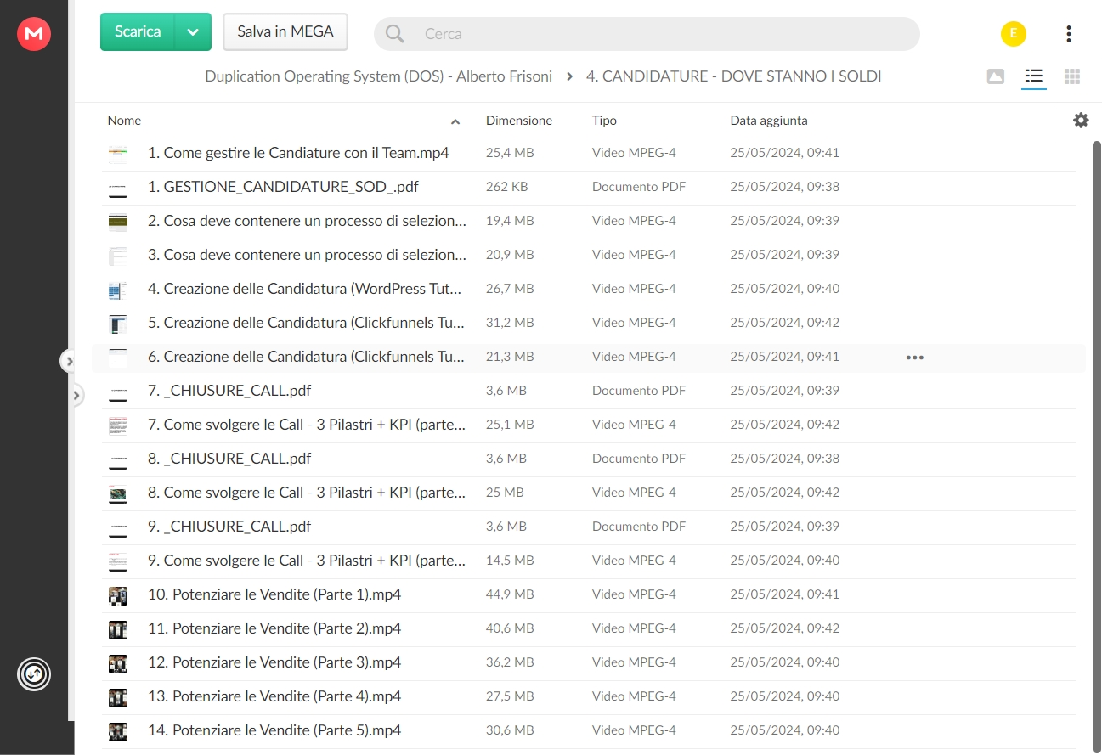Click the Salva in MEGA button
This screenshot has height=755, width=1102.
point(285,31)
